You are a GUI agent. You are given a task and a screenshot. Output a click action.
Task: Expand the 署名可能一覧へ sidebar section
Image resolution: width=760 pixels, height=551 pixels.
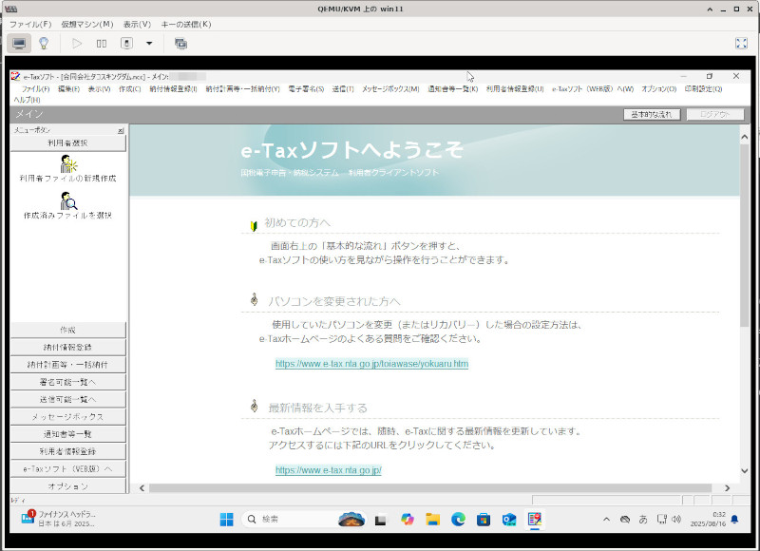tap(67, 382)
